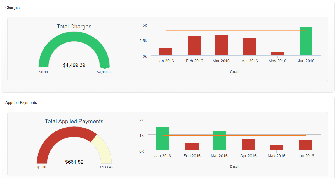
Task: Select the Apr 2016 Applied Payments bar
Action: (x=248, y=145)
